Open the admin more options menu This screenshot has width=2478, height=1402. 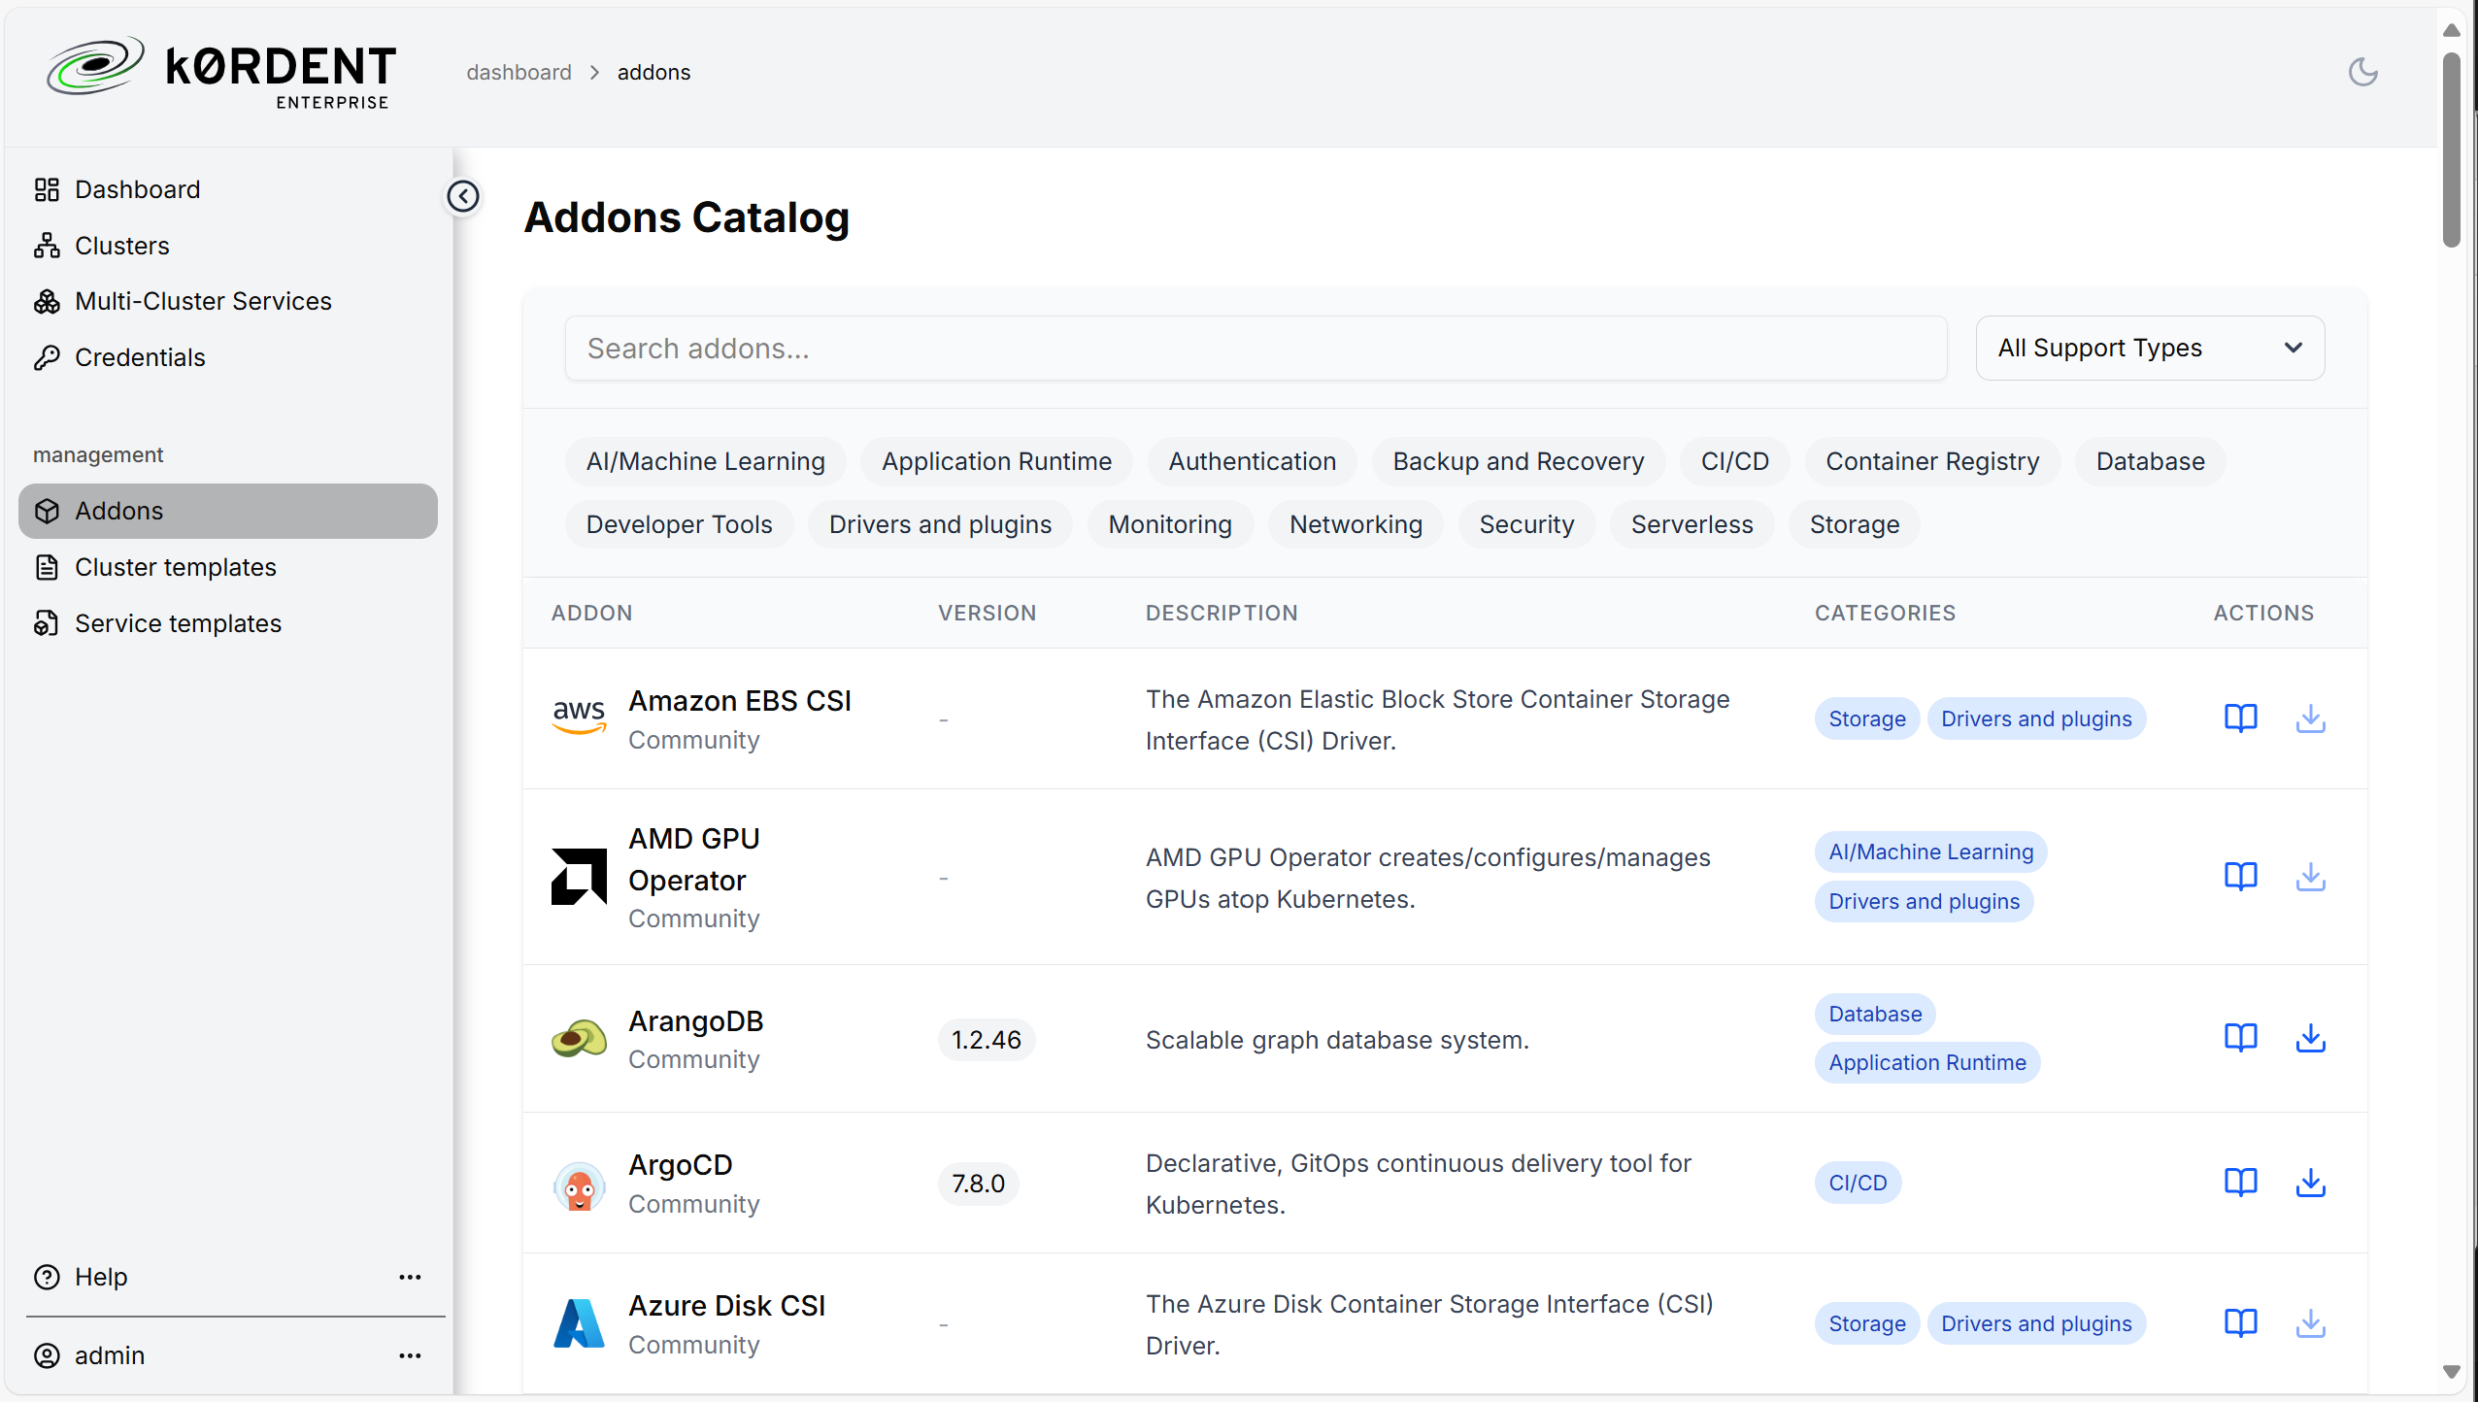pyautogui.click(x=410, y=1355)
